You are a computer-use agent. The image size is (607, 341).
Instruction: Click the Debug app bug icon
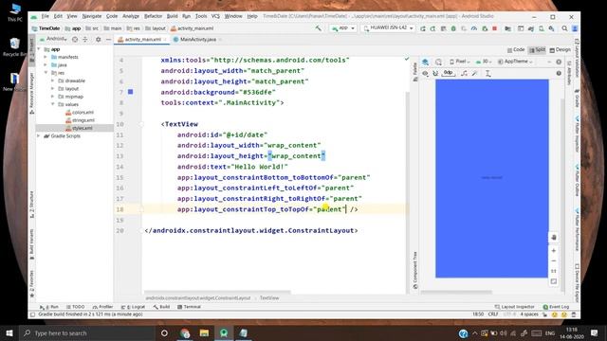(x=453, y=28)
